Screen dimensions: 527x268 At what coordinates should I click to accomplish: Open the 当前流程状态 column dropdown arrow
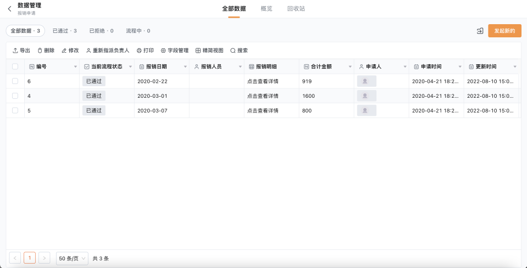(130, 67)
